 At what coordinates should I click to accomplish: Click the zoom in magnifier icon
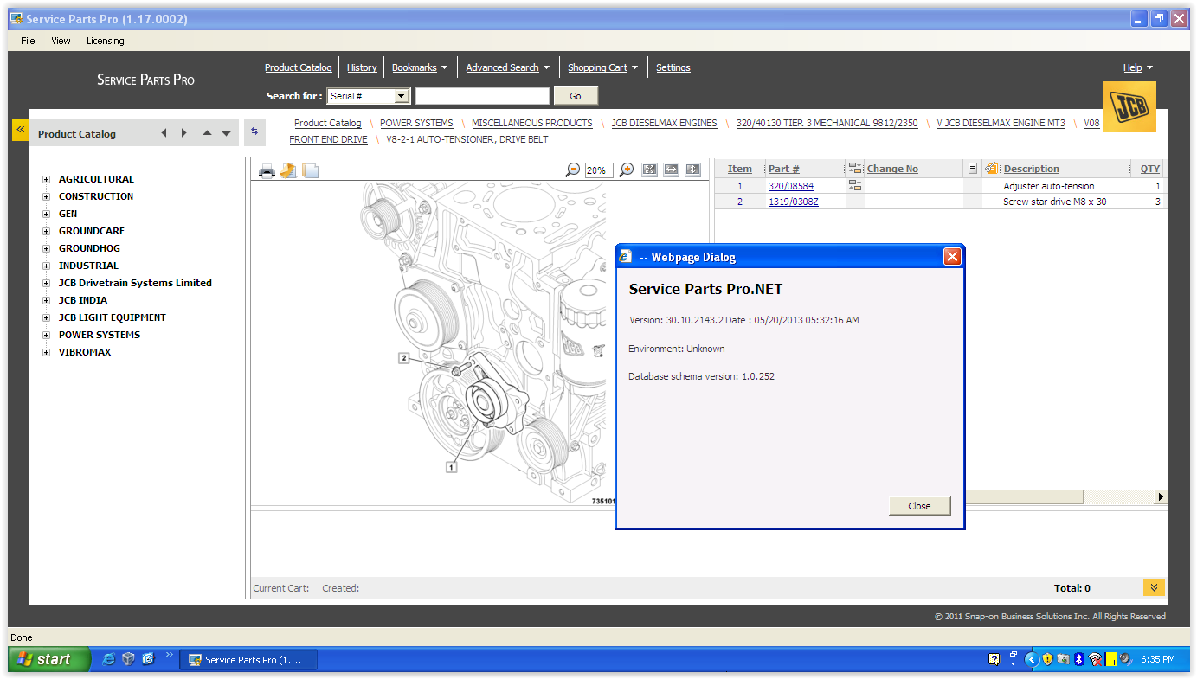626,170
